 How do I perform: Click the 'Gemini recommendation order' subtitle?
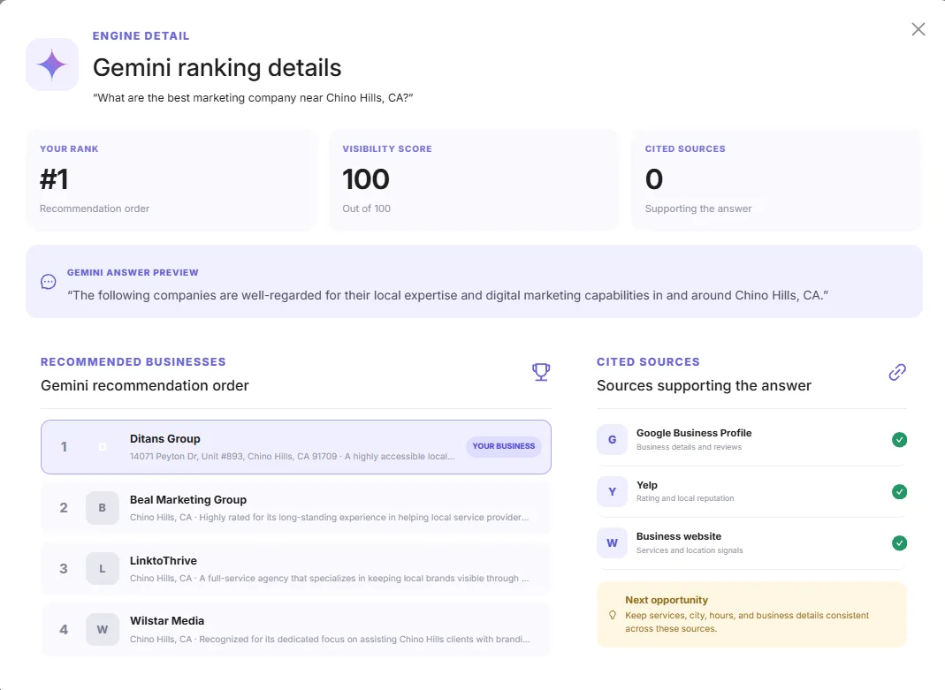click(145, 385)
